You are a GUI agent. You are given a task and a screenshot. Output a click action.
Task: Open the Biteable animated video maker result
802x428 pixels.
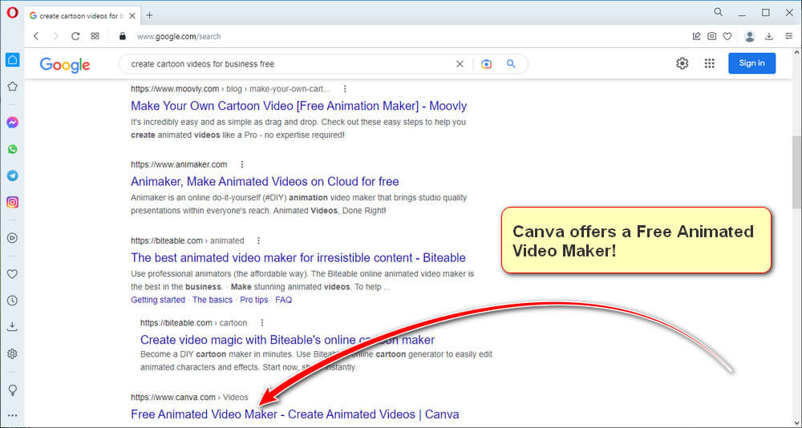(298, 258)
